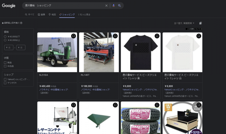Switch to the 地図 maps tab
This screenshot has height=134, width=226.
point(52,14)
